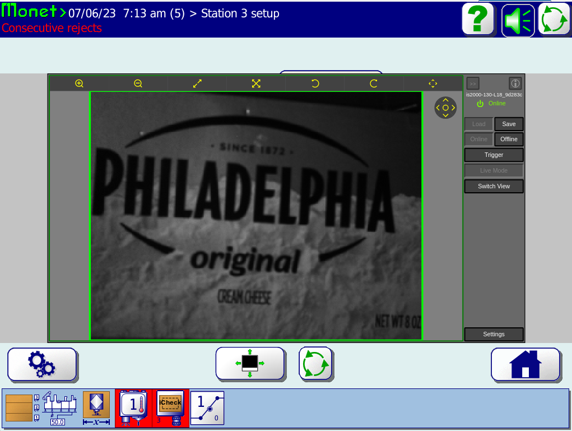572x431 pixels.
Task: Zoom out of the camera image
Action: (x=138, y=84)
